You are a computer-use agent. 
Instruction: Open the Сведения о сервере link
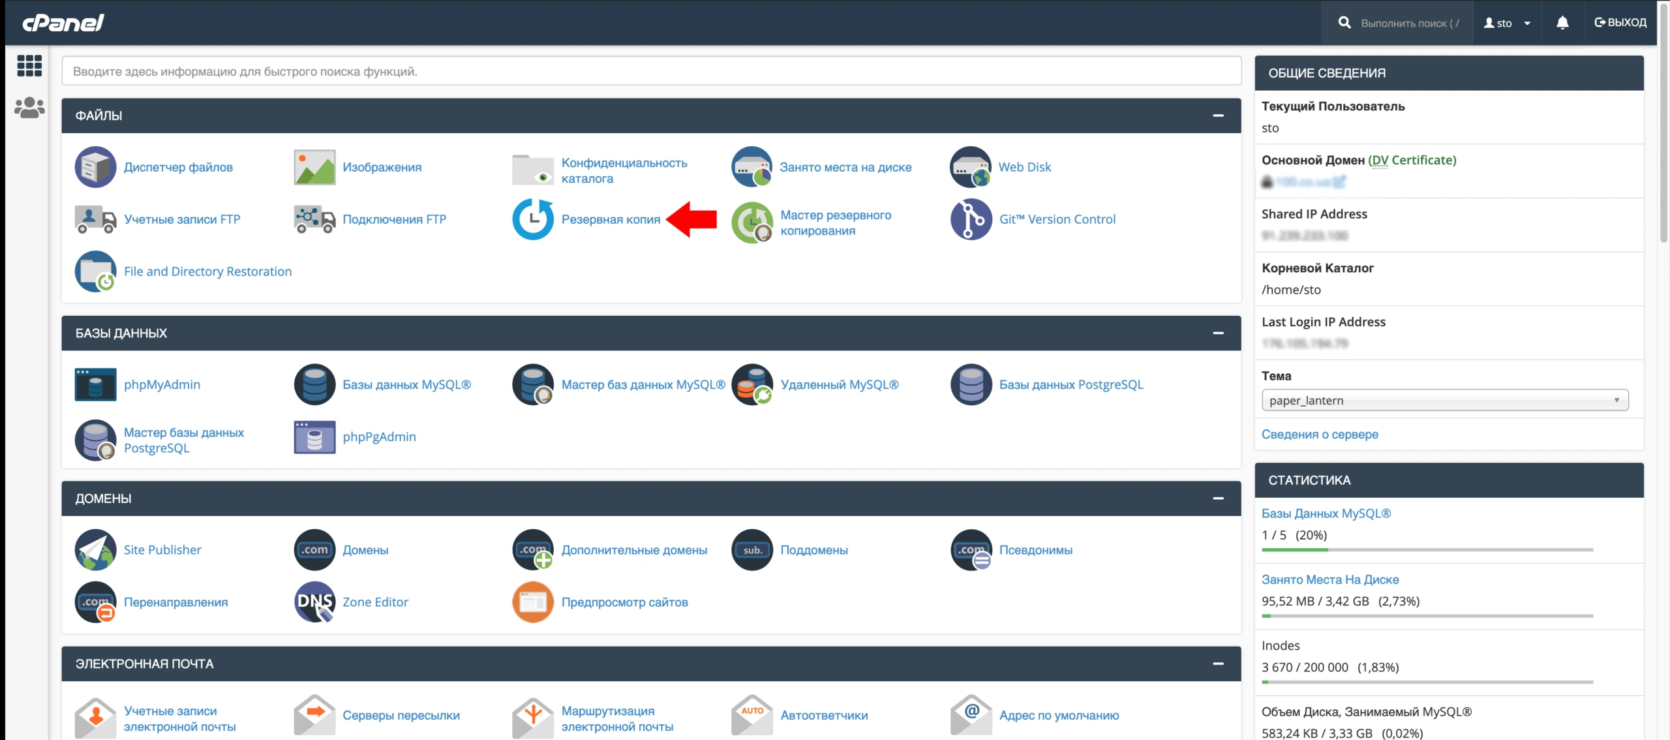click(1320, 434)
